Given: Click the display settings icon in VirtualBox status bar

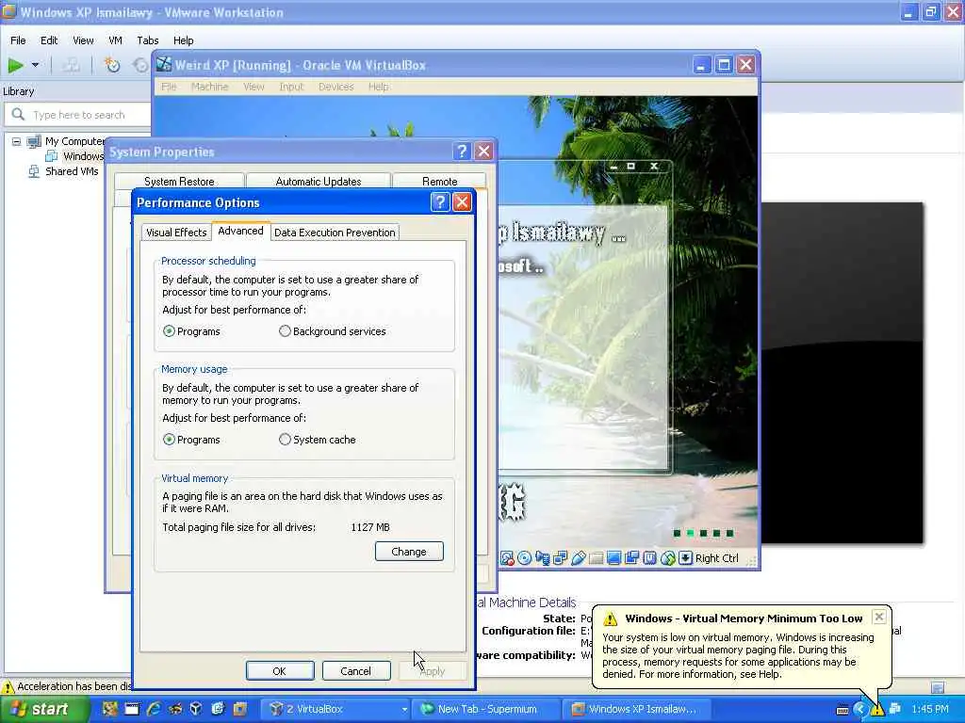Looking at the screenshot, I should pyautogui.click(x=613, y=558).
